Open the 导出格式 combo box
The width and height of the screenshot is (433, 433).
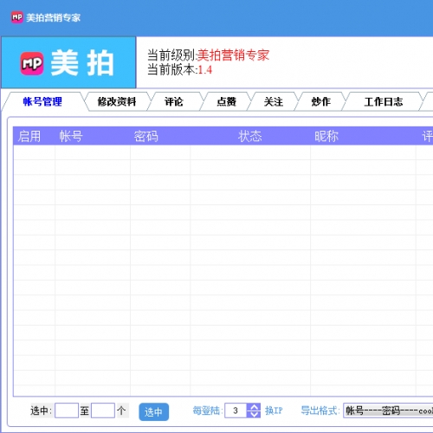click(388, 410)
